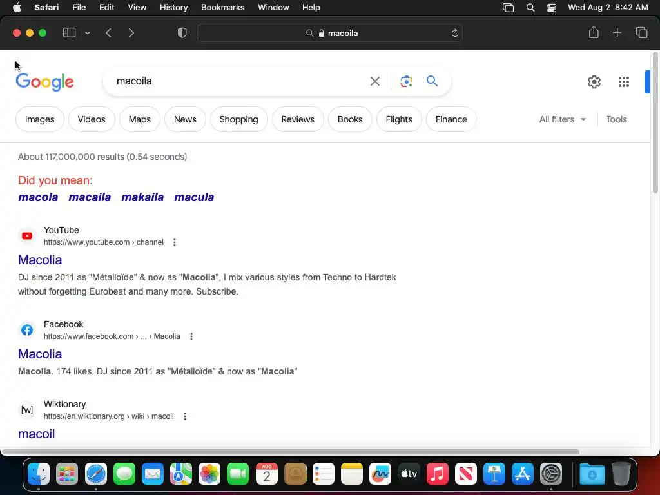Open options for Wiktionary result

[185, 417]
